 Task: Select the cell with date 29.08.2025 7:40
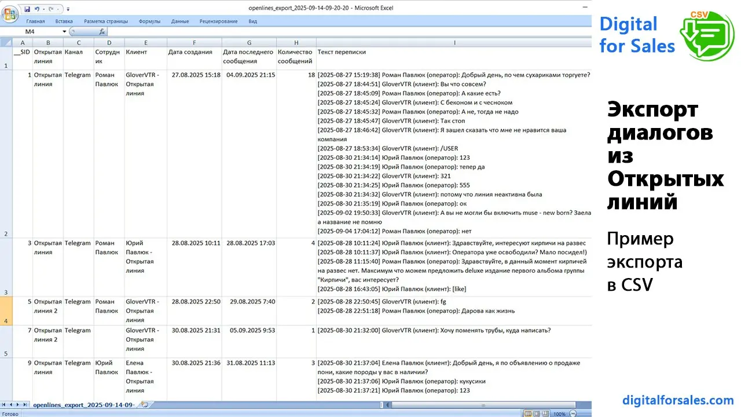[x=249, y=311]
